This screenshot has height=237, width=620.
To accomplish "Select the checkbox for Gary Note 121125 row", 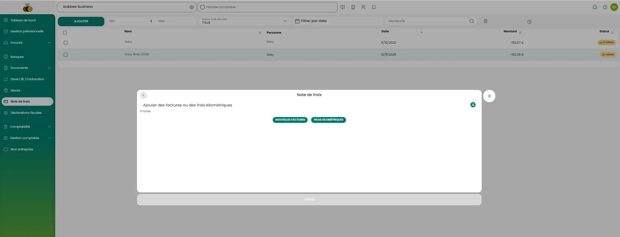I will [66, 55].
